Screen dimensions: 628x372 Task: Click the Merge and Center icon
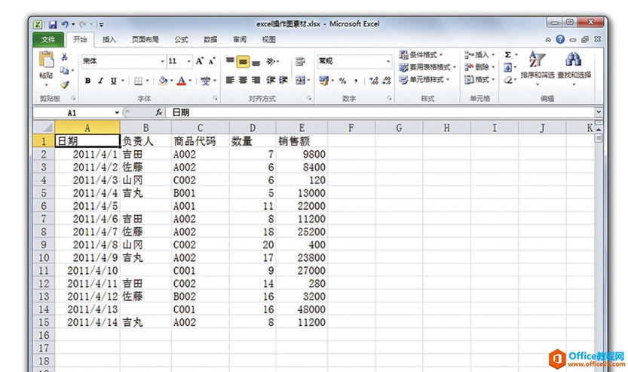click(300, 80)
